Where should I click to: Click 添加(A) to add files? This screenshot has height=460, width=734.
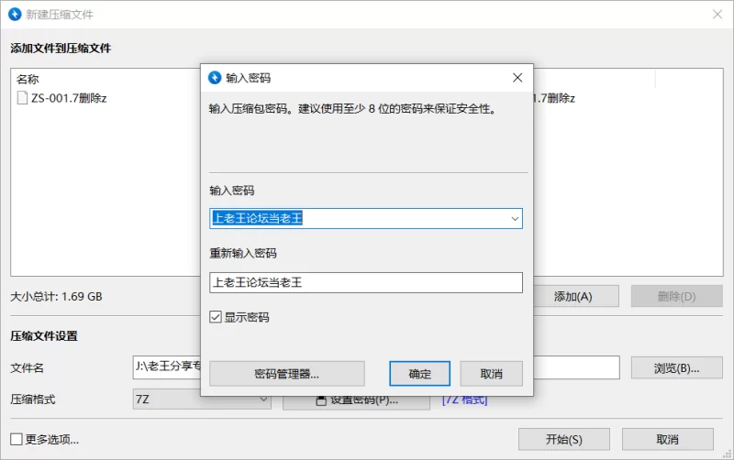point(576,296)
